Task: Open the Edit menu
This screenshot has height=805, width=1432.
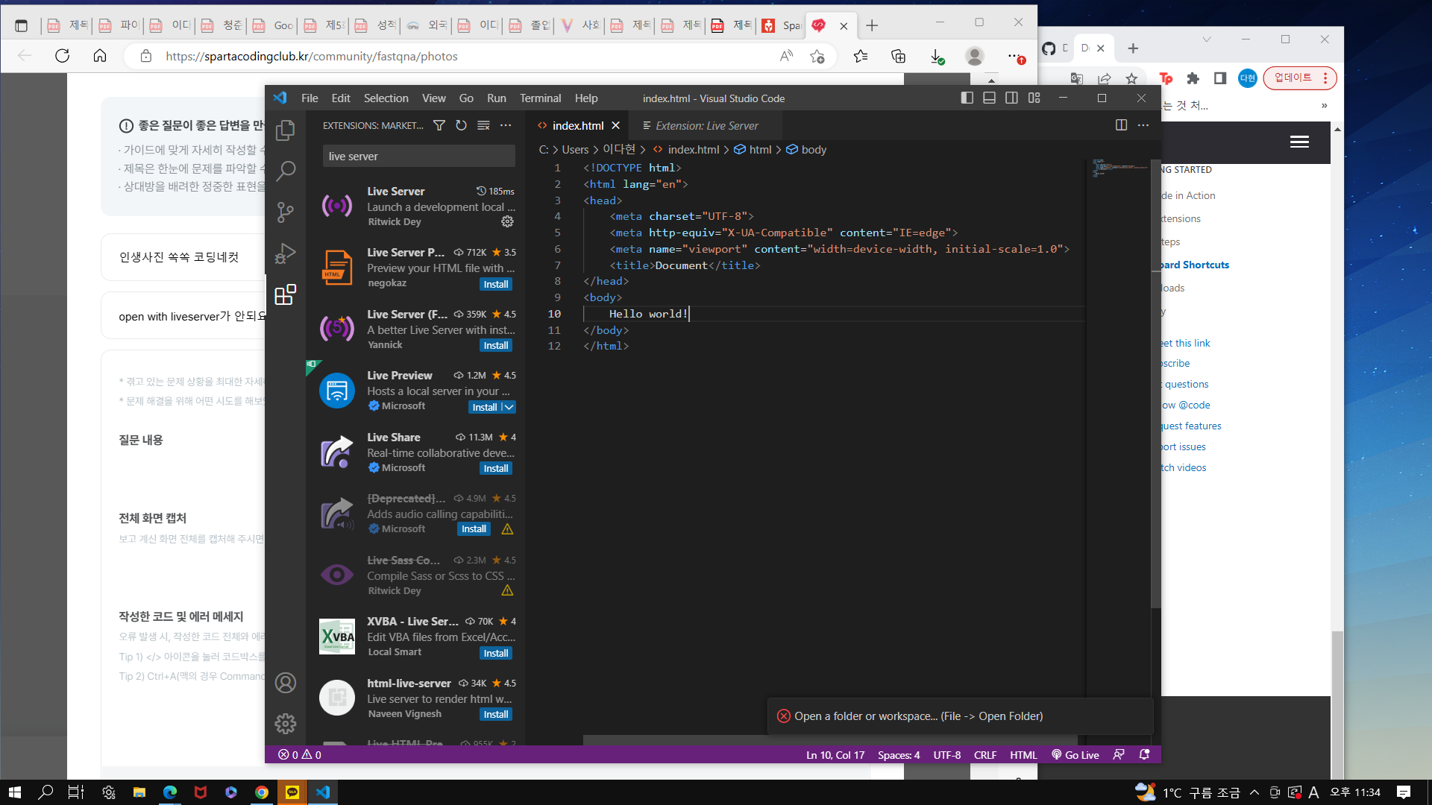Action: tap(341, 98)
